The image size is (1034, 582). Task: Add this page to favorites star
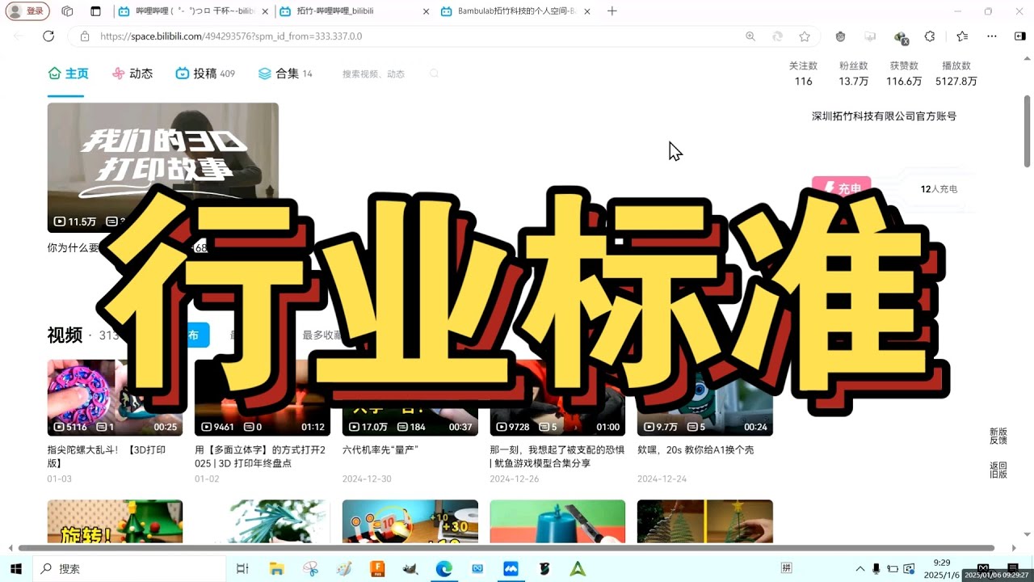click(805, 36)
